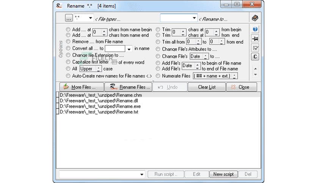Toggle the pin window icon

[x=255, y=39]
